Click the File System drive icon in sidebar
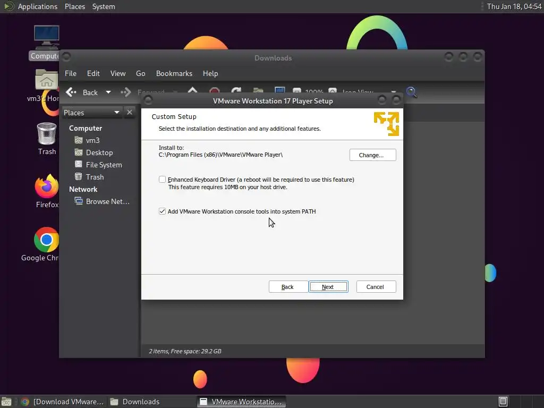Viewport: 544px width, 408px height. [x=79, y=165]
